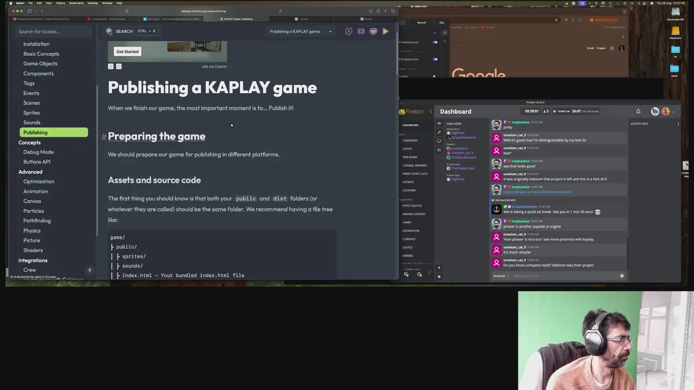Click HotSauceEmpire in chat users list

point(464,157)
